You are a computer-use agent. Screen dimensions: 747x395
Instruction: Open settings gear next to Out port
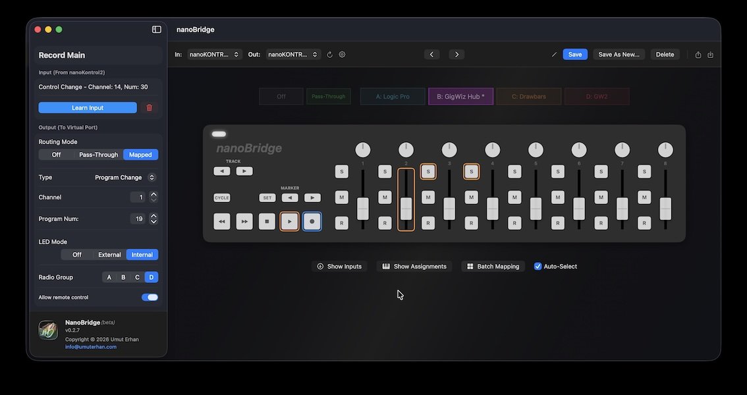[x=342, y=55]
